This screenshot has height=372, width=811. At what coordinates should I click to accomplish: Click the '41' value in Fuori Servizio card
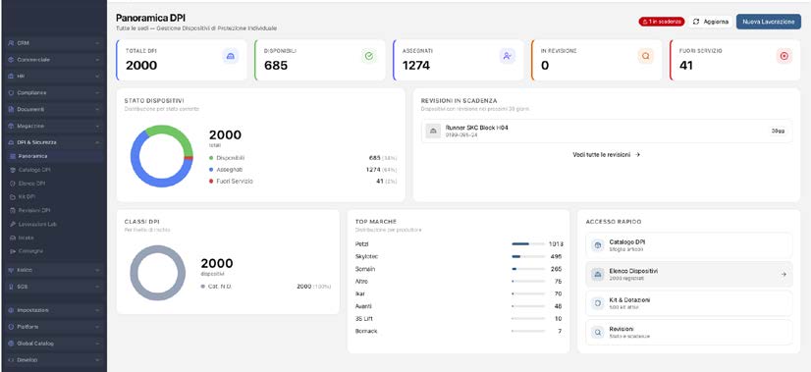click(686, 66)
